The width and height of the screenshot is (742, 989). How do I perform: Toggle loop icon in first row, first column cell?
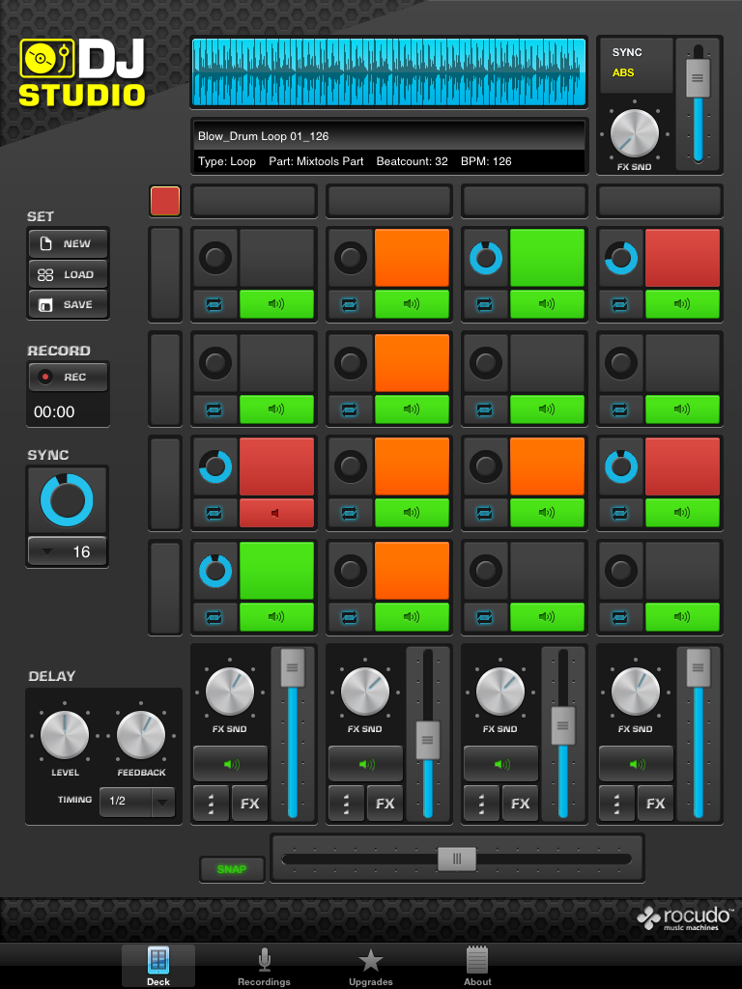coord(214,304)
